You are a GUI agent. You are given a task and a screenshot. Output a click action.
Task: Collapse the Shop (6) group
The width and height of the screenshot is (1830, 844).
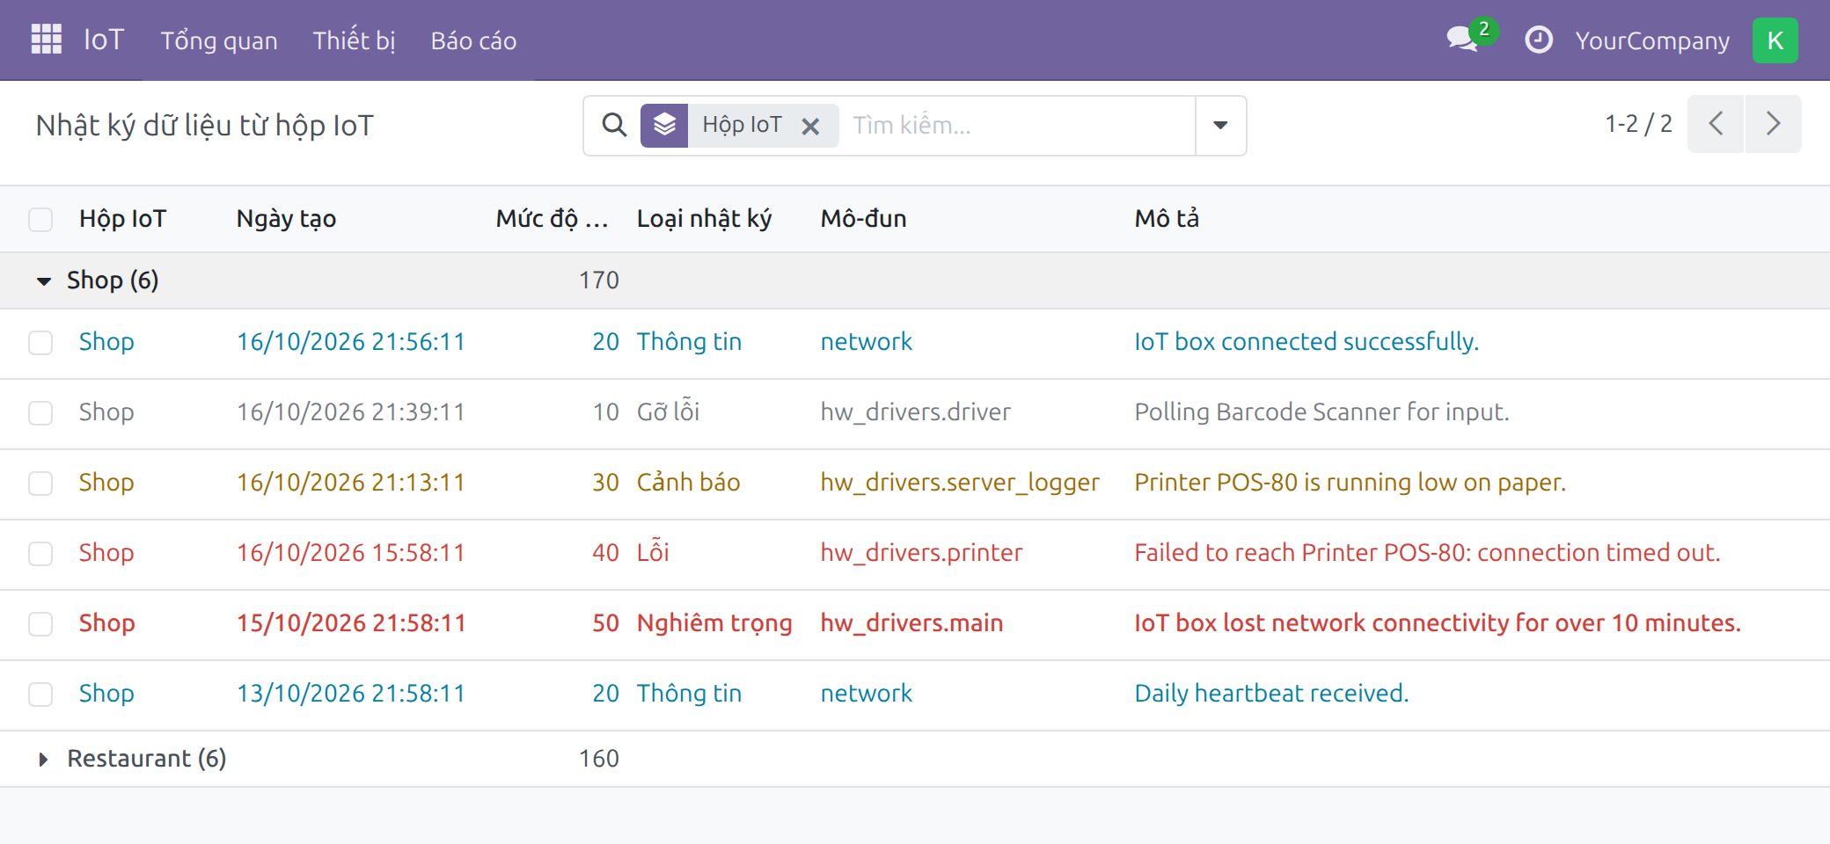click(x=97, y=280)
